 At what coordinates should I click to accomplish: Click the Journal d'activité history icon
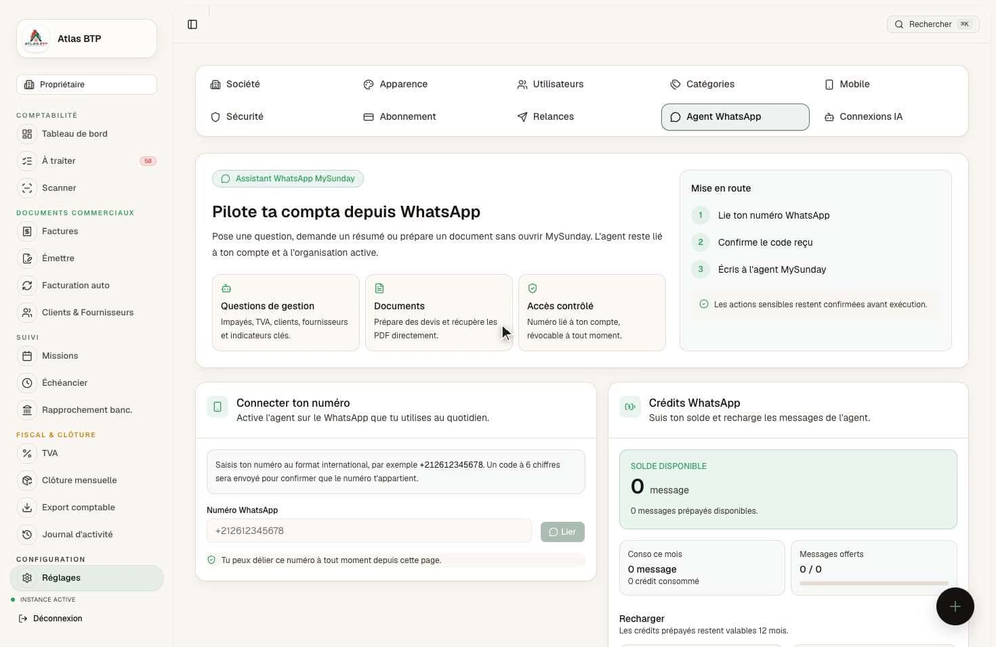pyautogui.click(x=27, y=535)
